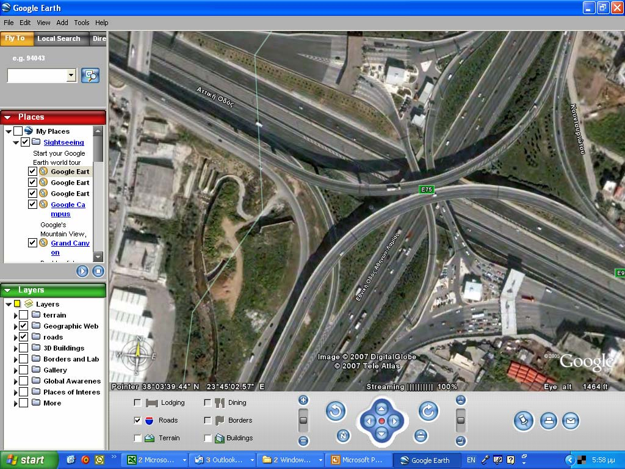
Task: Open the Windows folder taskbar group
Action: (291, 460)
